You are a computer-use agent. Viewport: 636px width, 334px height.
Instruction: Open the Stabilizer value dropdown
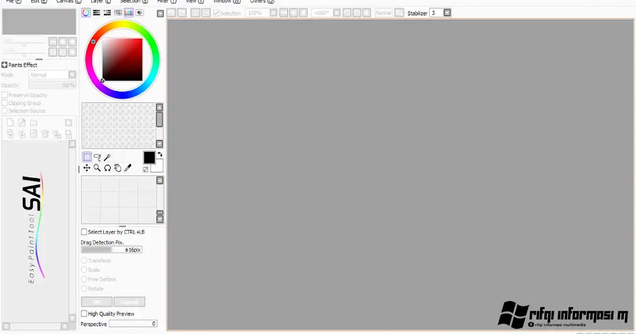pyautogui.click(x=447, y=13)
